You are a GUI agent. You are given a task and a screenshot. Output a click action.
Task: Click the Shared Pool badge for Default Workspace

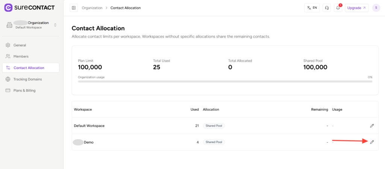pos(214,126)
